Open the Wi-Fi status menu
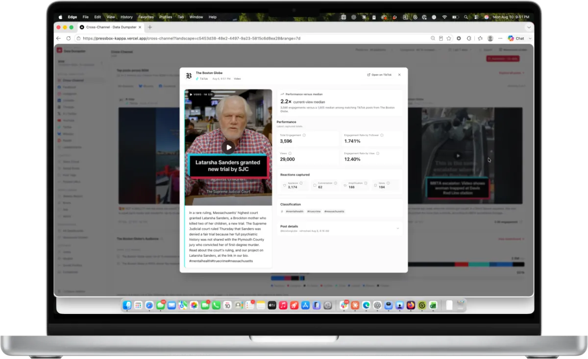Screen dimensions: 588x359 click(x=444, y=17)
